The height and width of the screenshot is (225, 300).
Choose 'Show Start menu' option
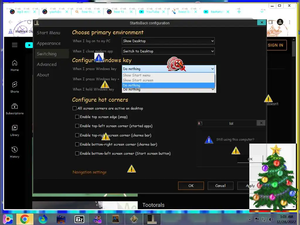coord(168,75)
